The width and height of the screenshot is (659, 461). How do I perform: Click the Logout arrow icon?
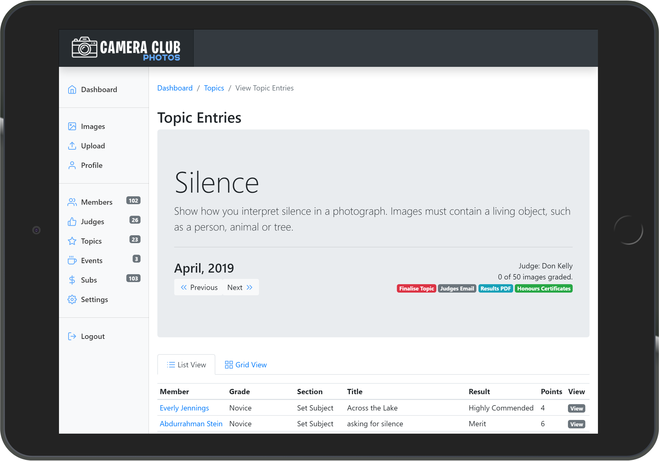point(72,336)
